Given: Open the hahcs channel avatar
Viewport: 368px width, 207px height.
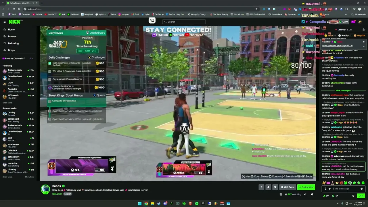Looking at the screenshot, I should click(x=45, y=189).
